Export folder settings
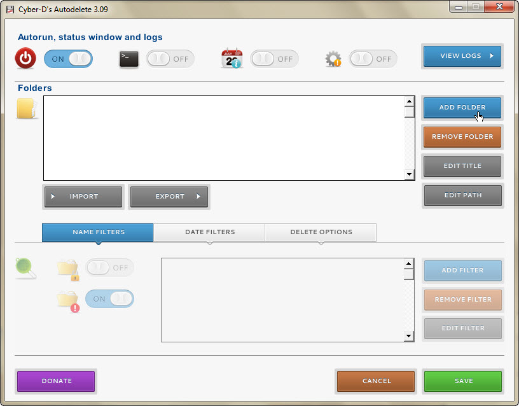 [x=169, y=197]
